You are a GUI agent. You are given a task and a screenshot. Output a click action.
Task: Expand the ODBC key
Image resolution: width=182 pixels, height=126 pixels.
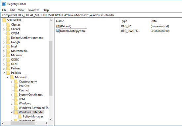4,60
